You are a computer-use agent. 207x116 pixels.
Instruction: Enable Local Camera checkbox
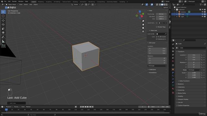(157, 23)
